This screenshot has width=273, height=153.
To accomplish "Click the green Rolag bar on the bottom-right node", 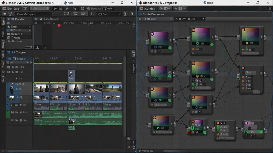I will coord(254,132).
